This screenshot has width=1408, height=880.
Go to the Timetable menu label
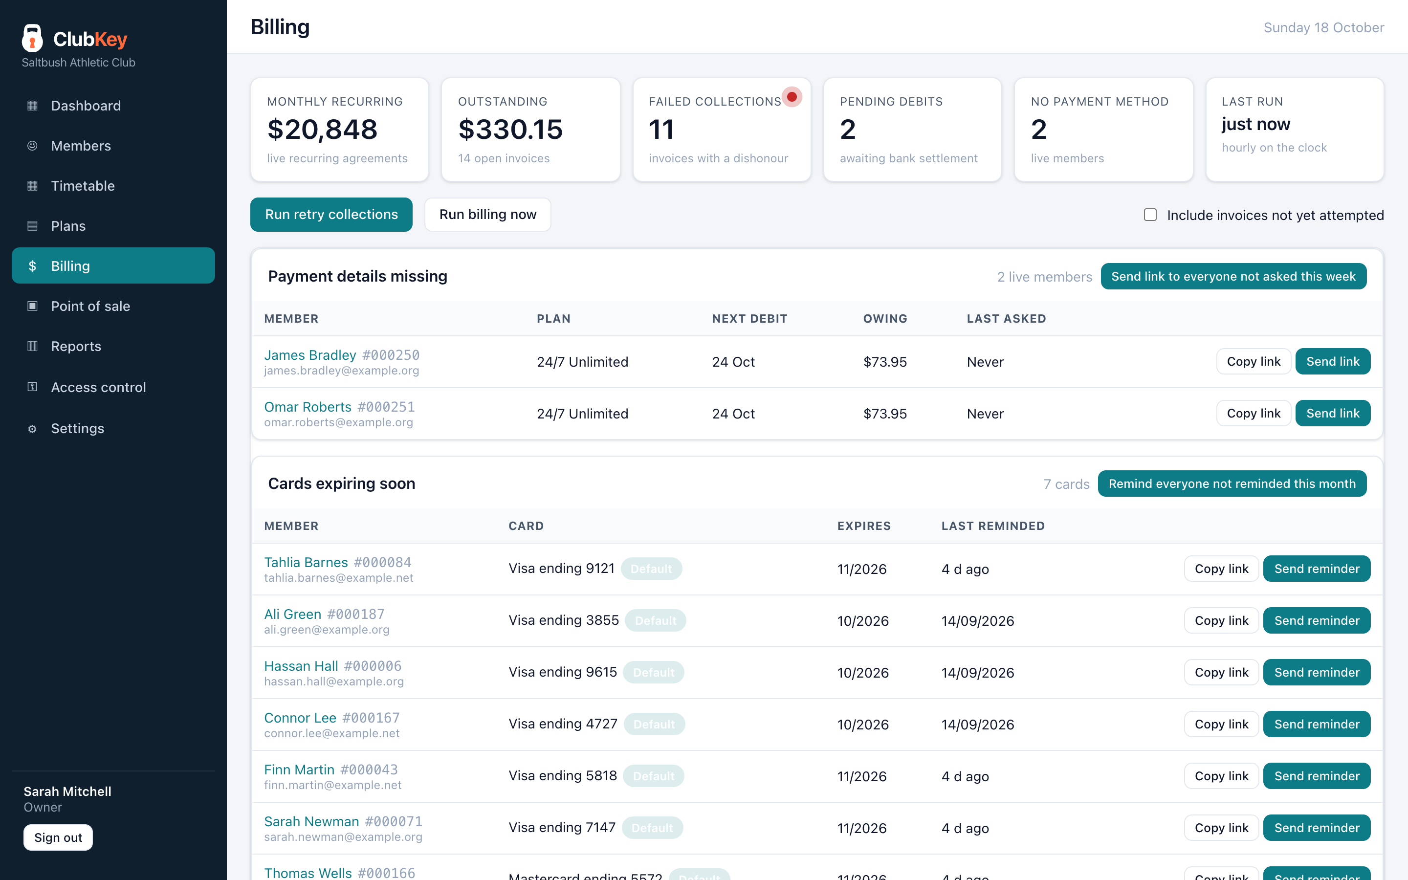pos(83,186)
